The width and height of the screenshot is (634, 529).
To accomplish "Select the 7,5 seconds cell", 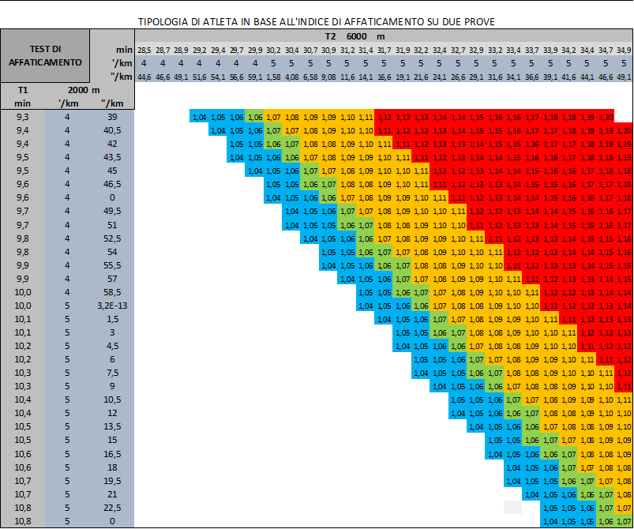I will pos(112,373).
